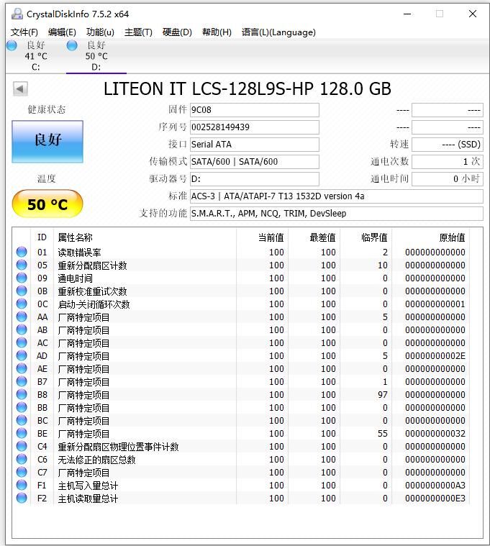This screenshot has height=546, width=490.
Task: Select the 主机读取量总计 row
Action: click(240, 499)
